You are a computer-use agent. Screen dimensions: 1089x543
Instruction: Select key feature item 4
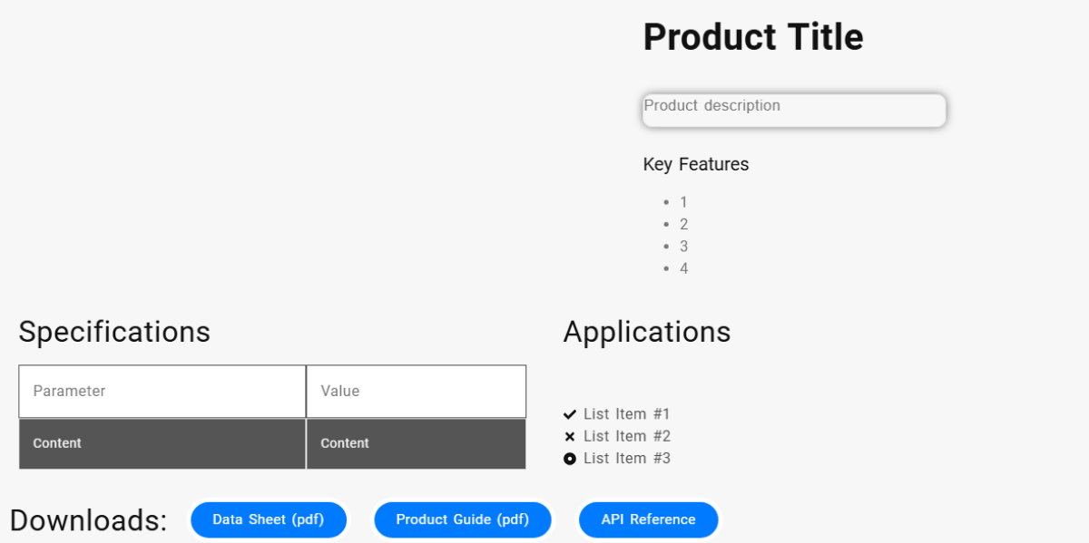[683, 268]
